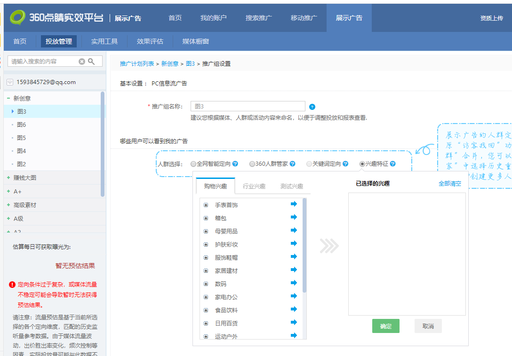Image resolution: width=512 pixels, height=356 pixels.
Task: Open help icon next to 兴趣特征
Action: (x=393, y=163)
